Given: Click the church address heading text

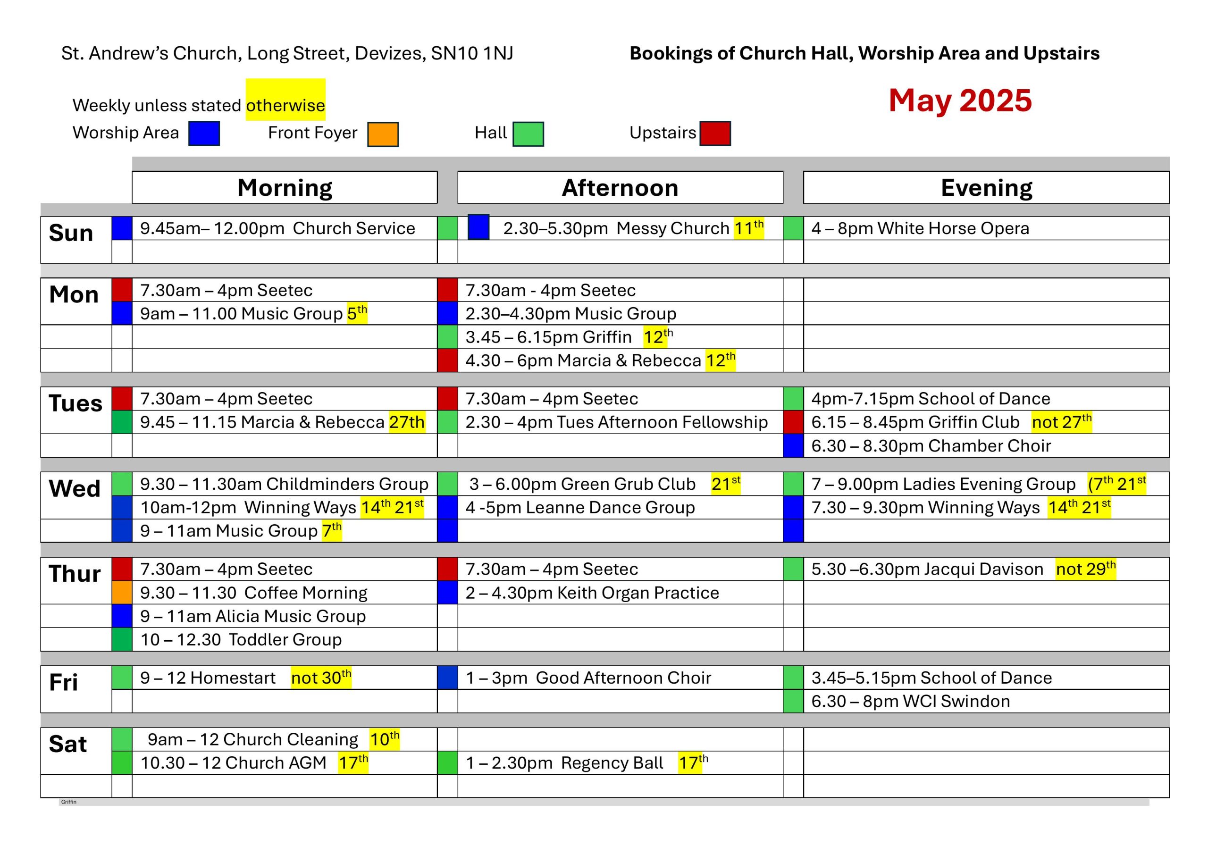Looking at the screenshot, I should (x=287, y=54).
